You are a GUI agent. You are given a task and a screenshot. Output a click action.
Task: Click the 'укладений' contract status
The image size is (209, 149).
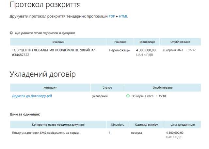point(100,96)
